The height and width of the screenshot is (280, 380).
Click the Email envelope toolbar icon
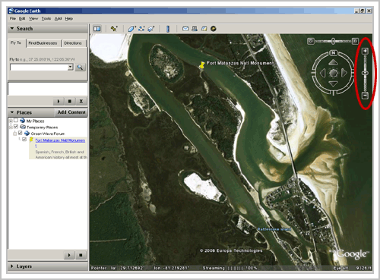(185, 29)
